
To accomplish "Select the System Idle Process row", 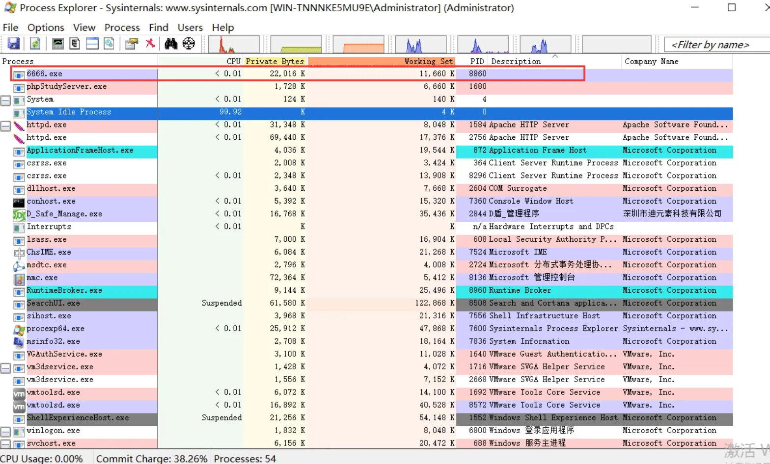I will point(366,112).
